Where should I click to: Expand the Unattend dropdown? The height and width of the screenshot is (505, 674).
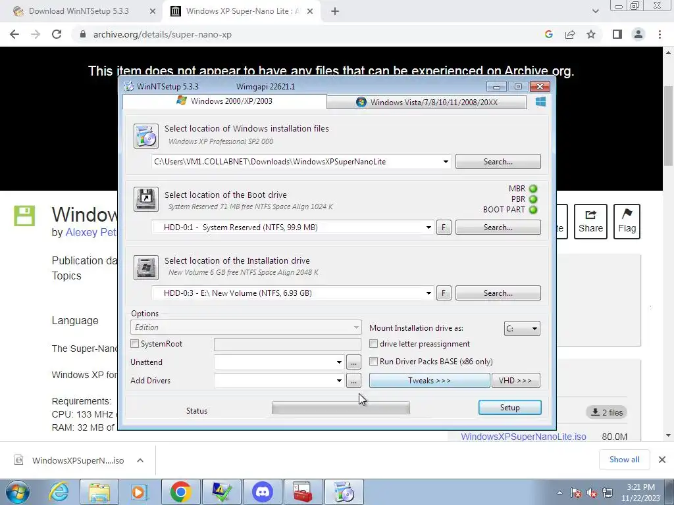[x=339, y=362]
